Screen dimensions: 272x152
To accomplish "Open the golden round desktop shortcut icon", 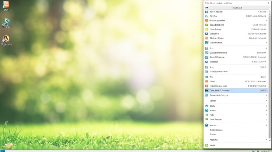I will 6,39.
